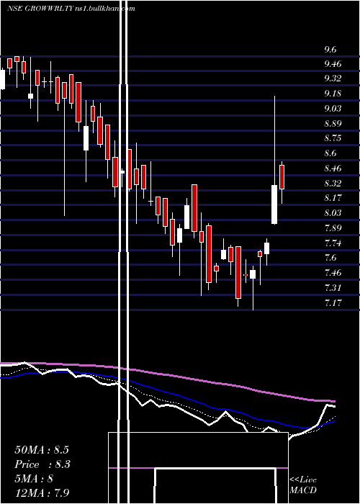The height and width of the screenshot is (504, 360).
Task: Click the 8.17 price axis label
Action: click(x=333, y=198)
